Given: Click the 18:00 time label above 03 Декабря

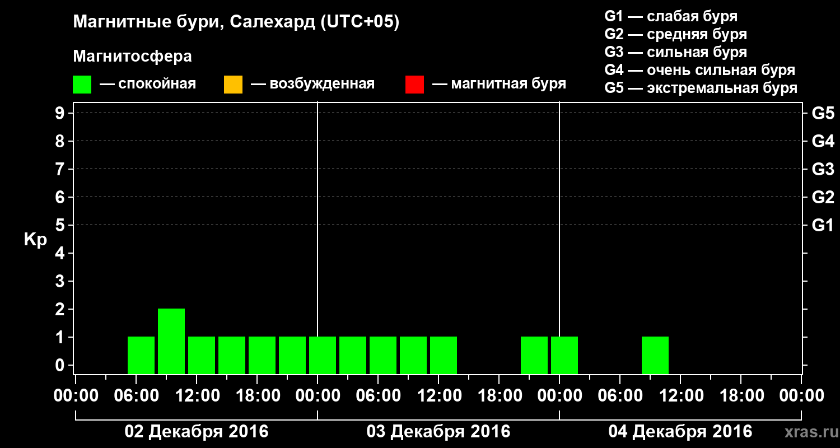Looking at the screenshot, I should (x=499, y=395).
